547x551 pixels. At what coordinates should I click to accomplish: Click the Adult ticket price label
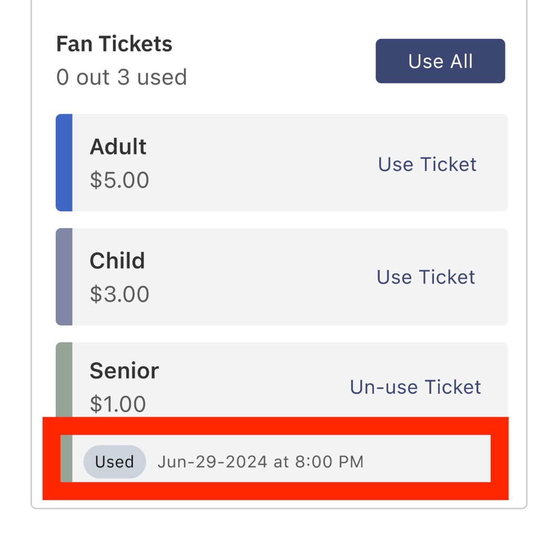coord(119,180)
